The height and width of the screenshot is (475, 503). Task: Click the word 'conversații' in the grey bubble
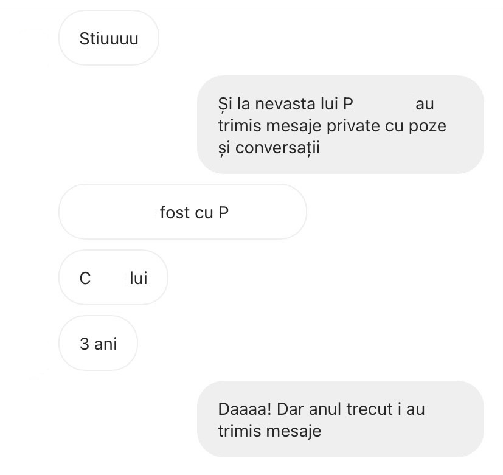click(x=277, y=148)
